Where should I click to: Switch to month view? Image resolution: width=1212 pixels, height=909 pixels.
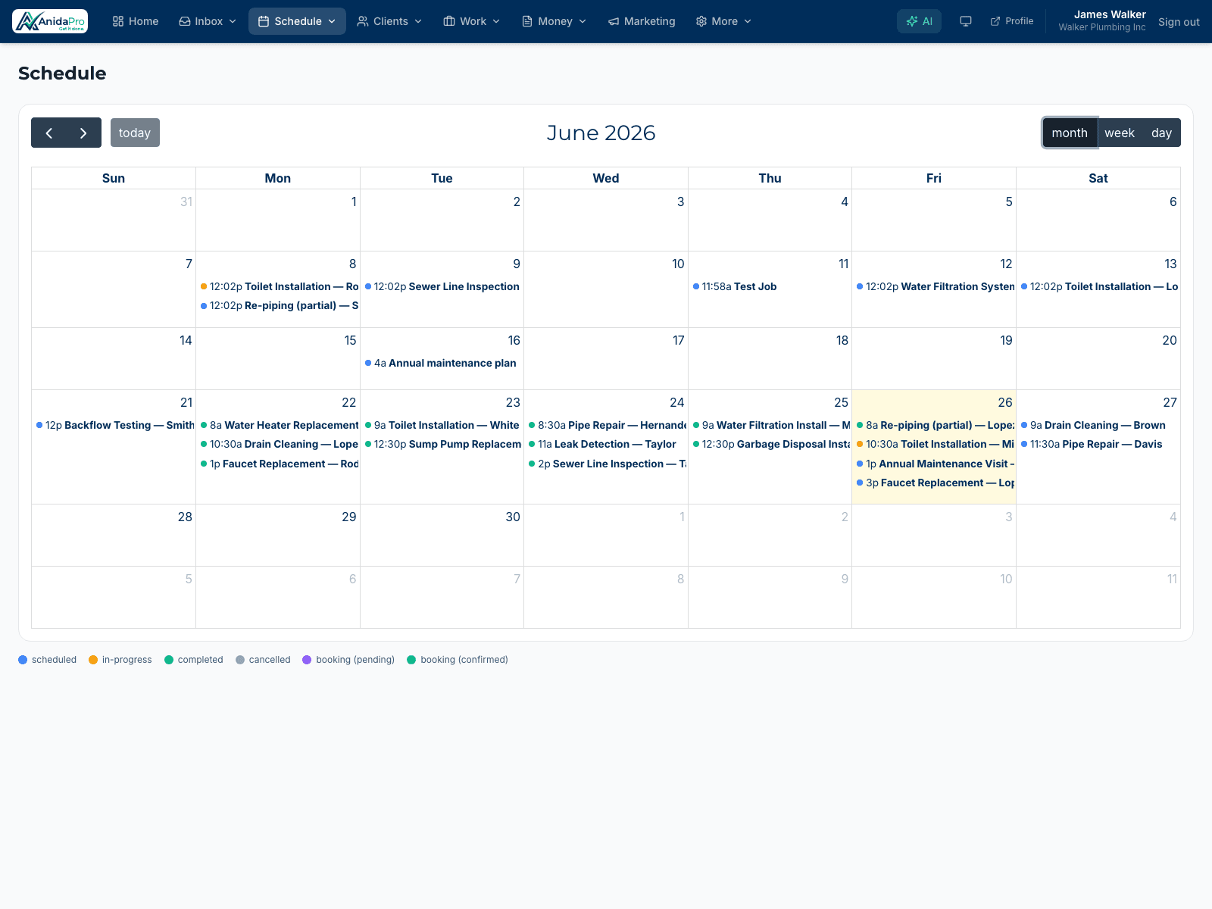coord(1070,133)
